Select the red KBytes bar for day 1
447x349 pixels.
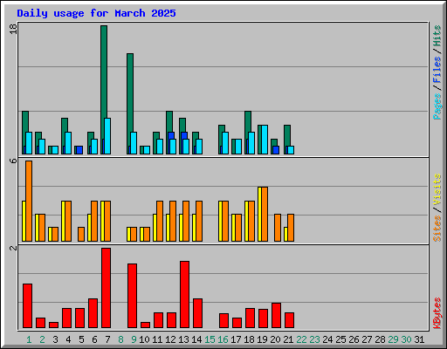coord(27,305)
